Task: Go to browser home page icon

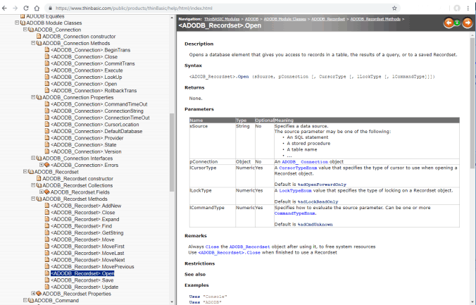Action: click(37, 8)
